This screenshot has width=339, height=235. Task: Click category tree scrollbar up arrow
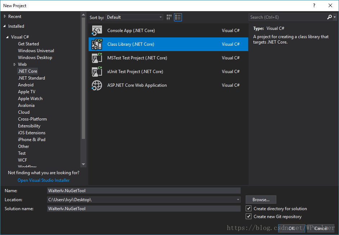(x=84, y=15)
